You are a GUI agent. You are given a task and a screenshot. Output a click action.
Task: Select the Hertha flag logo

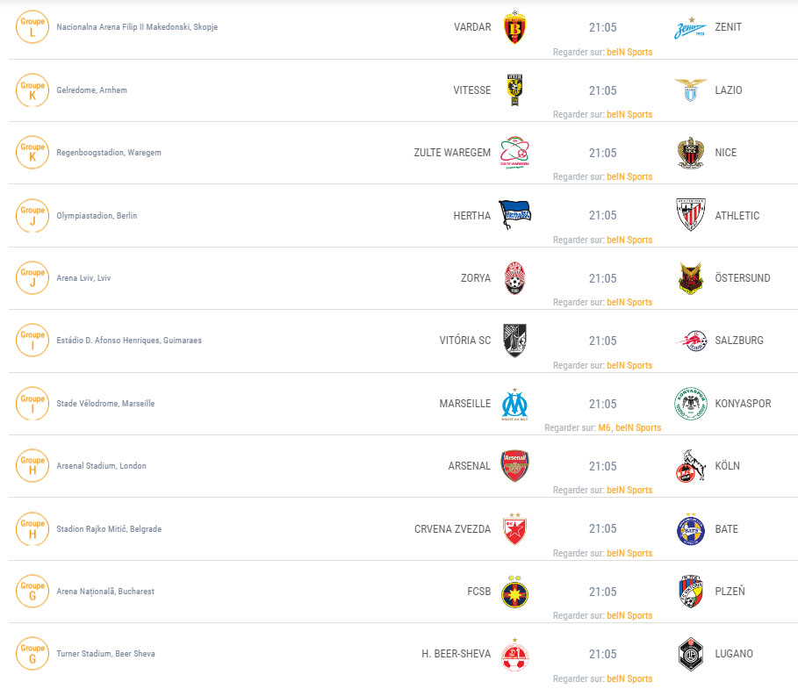click(x=514, y=215)
